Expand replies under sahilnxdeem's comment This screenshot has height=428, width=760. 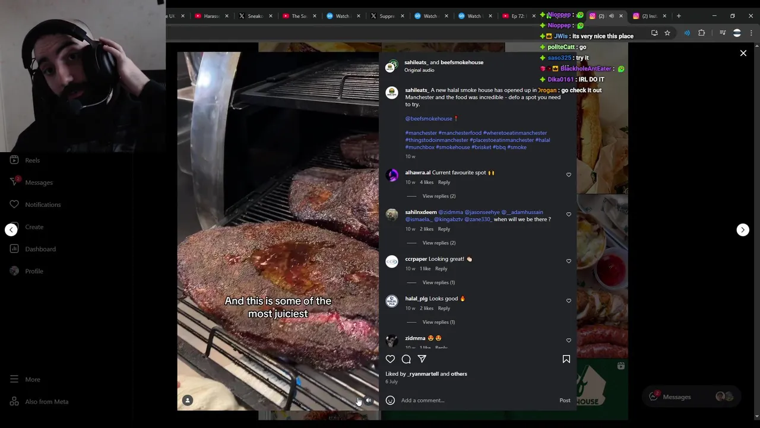tap(439, 243)
